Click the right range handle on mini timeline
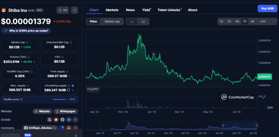Viewport: 279px width, 137px height. click(x=257, y=126)
